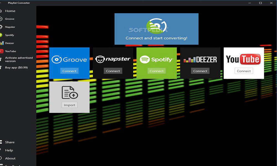Maximize the Playlist Converter window

260,3
